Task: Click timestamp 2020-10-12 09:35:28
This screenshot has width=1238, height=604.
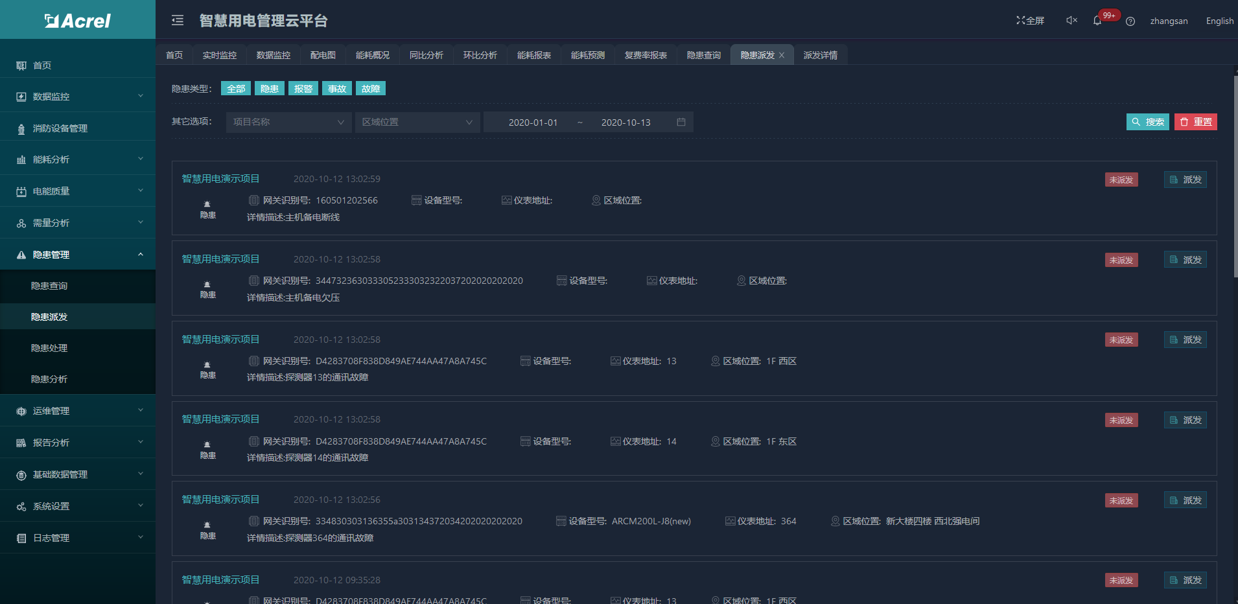Action: click(x=337, y=580)
